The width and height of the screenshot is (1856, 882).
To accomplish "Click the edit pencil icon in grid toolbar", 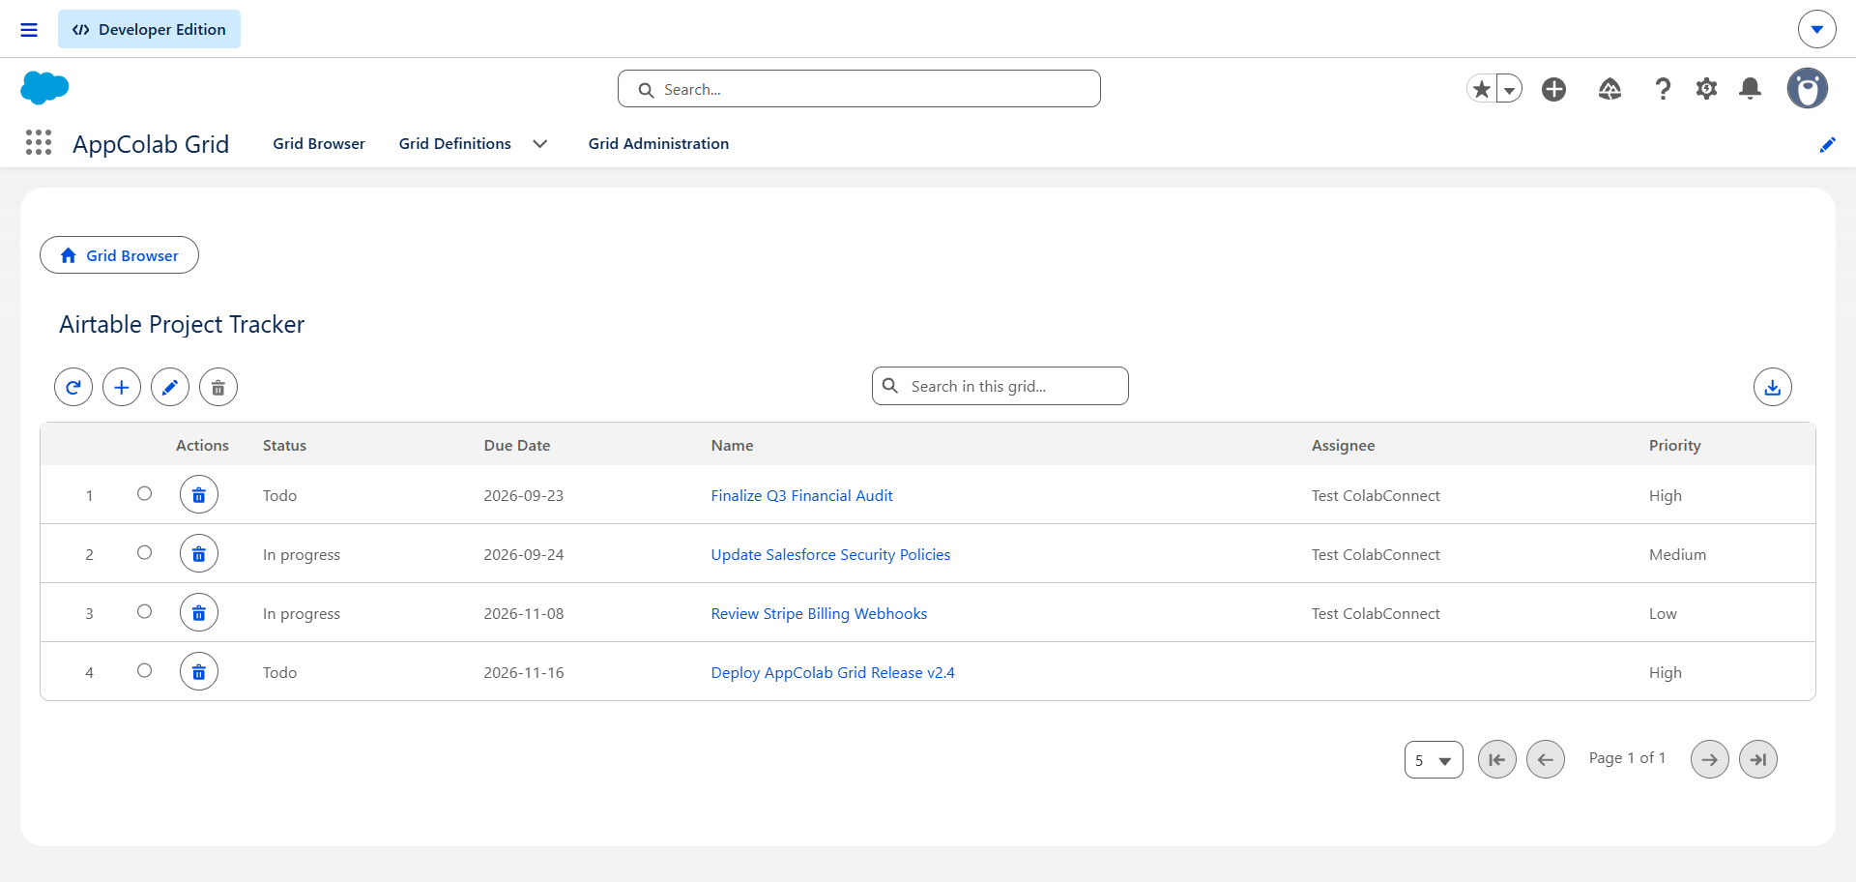I will tap(170, 387).
